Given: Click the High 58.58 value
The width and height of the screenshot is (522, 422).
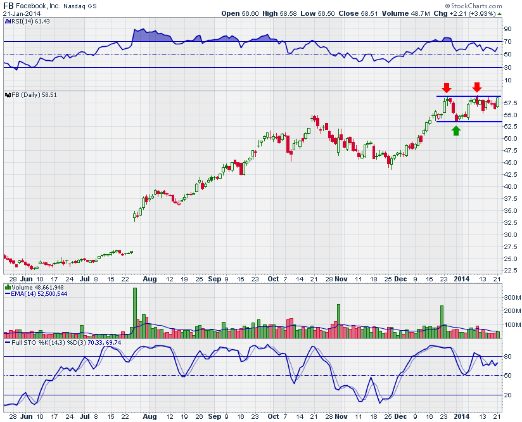Looking at the screenshot, I should (279, 14).
